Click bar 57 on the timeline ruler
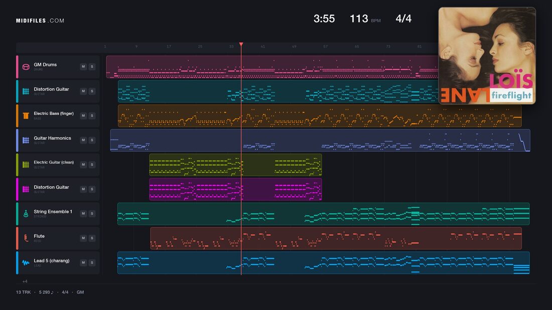 (x=325, y=47)
